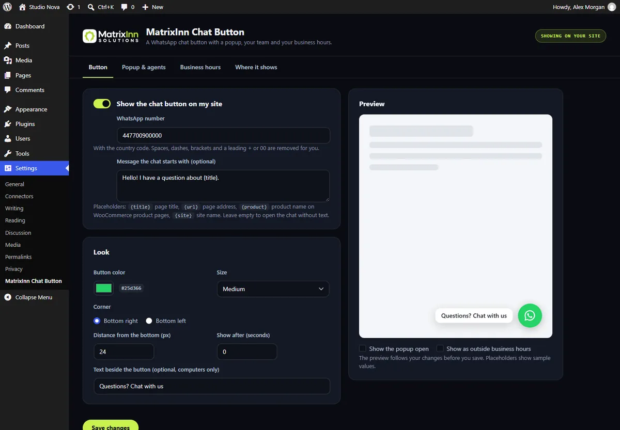The width and height of the screenshot is (620, 430).
Task: Click the Text beside the button field
Action: pos(212,386)
